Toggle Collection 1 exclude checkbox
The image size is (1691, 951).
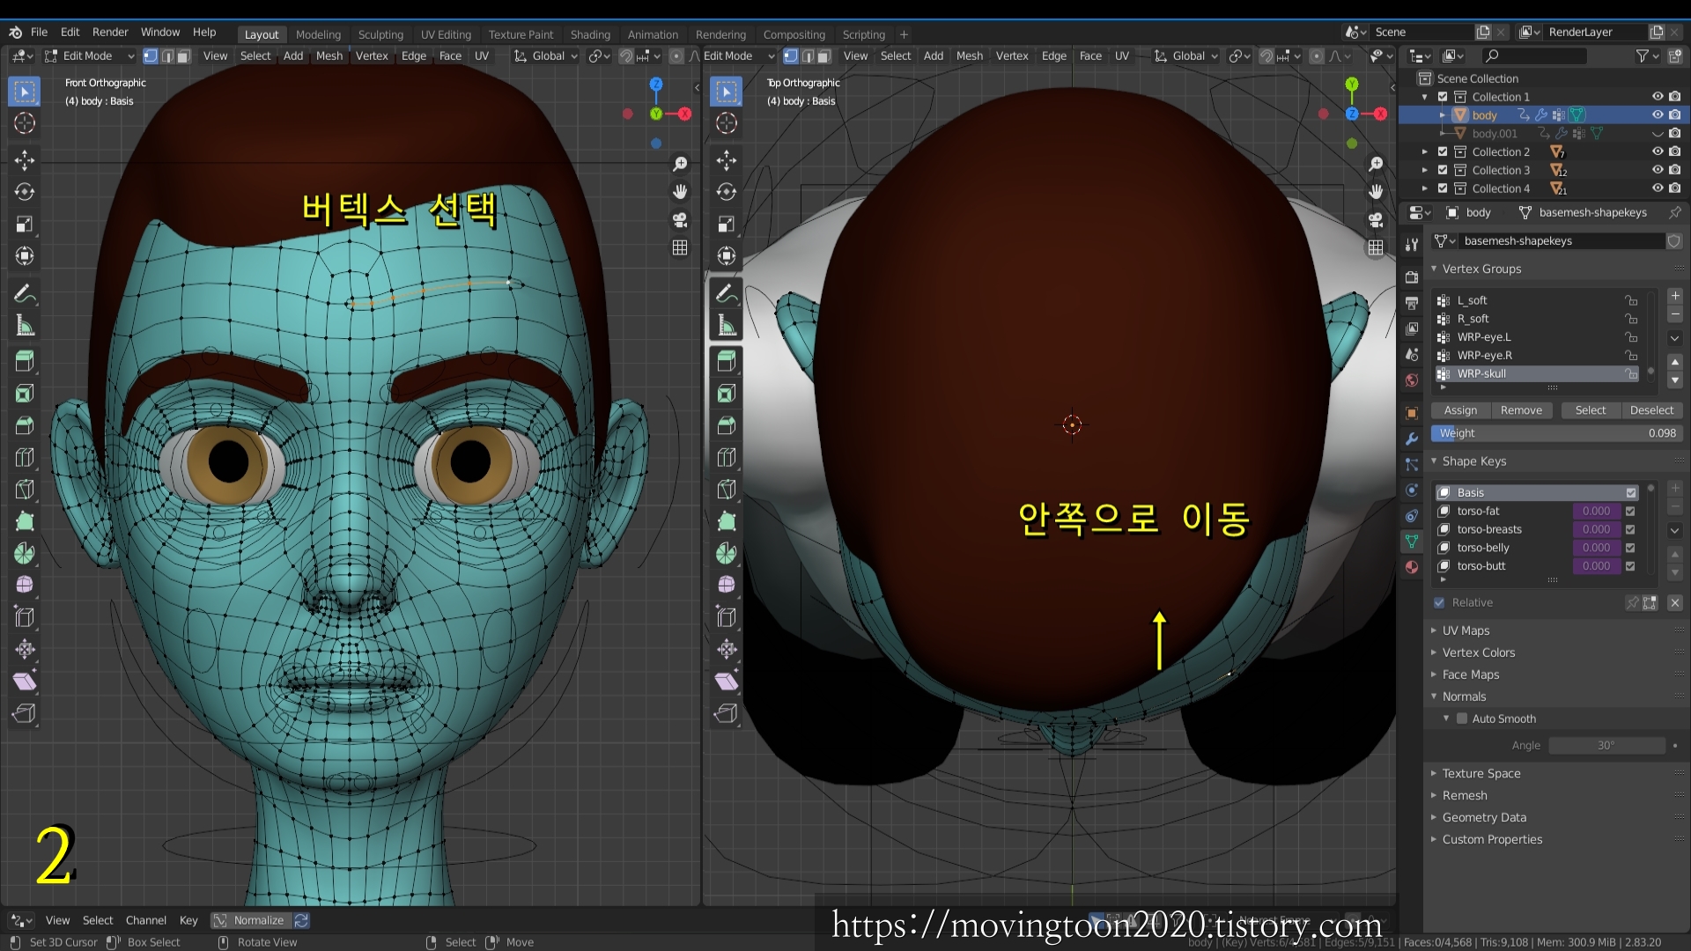1443,97
